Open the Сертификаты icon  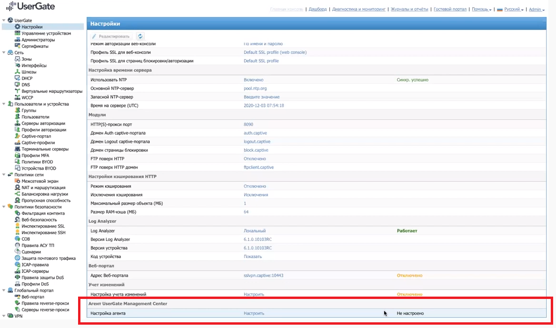(17, 46)
